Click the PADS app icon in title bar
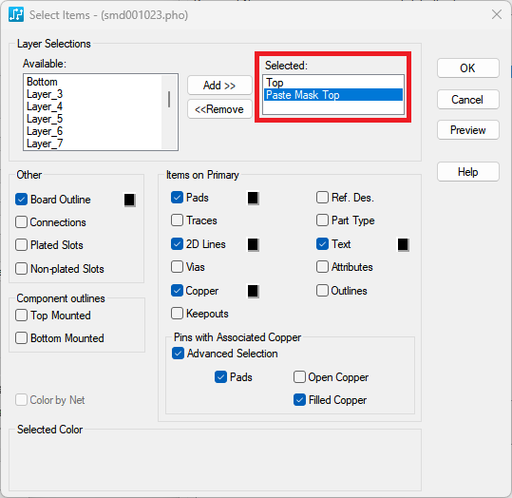This screenshot has width=512, height=498. 16,14
